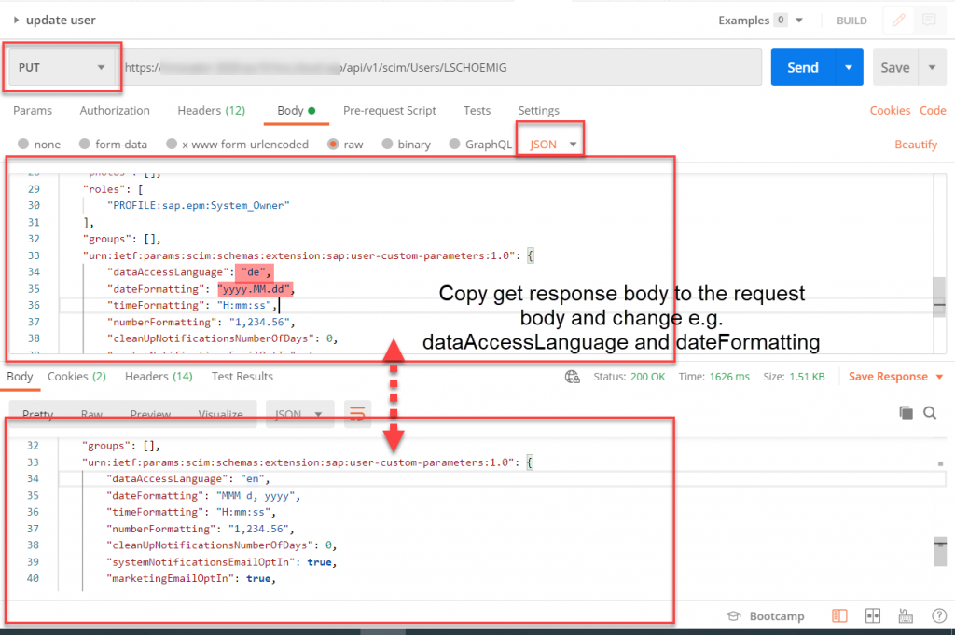
Task: Switch response view to Preview
Action: click(x=150, y=414)
